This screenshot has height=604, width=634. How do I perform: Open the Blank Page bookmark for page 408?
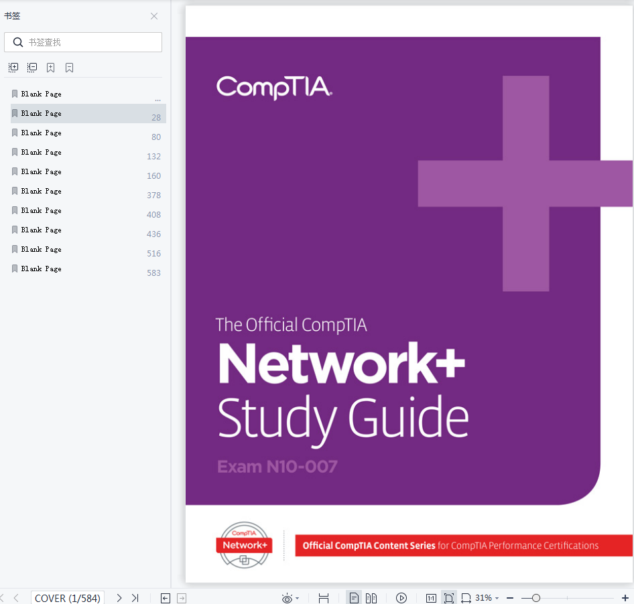coord(88,210)
